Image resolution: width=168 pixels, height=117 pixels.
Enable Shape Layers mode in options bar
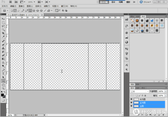point(12,11)
